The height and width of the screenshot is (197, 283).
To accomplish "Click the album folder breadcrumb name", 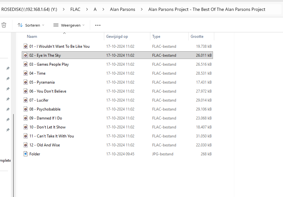I will pyautogui.click(x=207, y=9).
